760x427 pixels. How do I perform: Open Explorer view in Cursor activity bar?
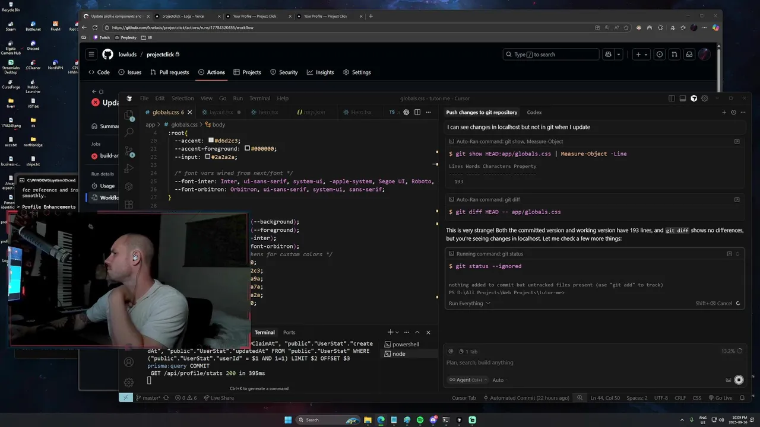click(x=129, y=116)
